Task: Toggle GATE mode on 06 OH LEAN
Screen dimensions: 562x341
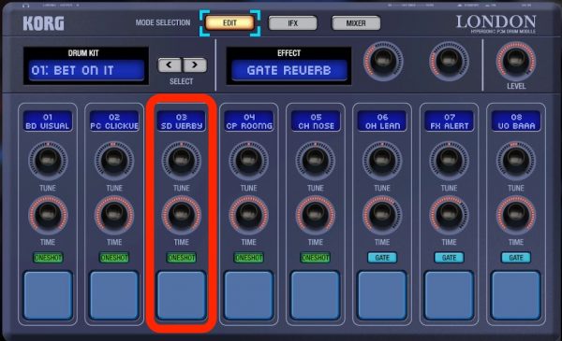Action: click(382, 258)
